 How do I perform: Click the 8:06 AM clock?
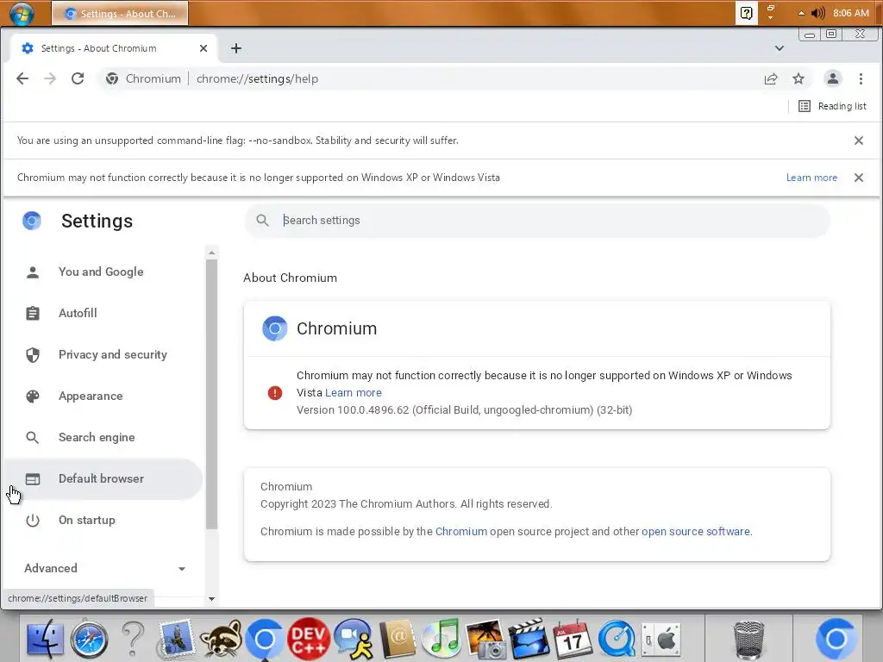[x=850, y=13]
